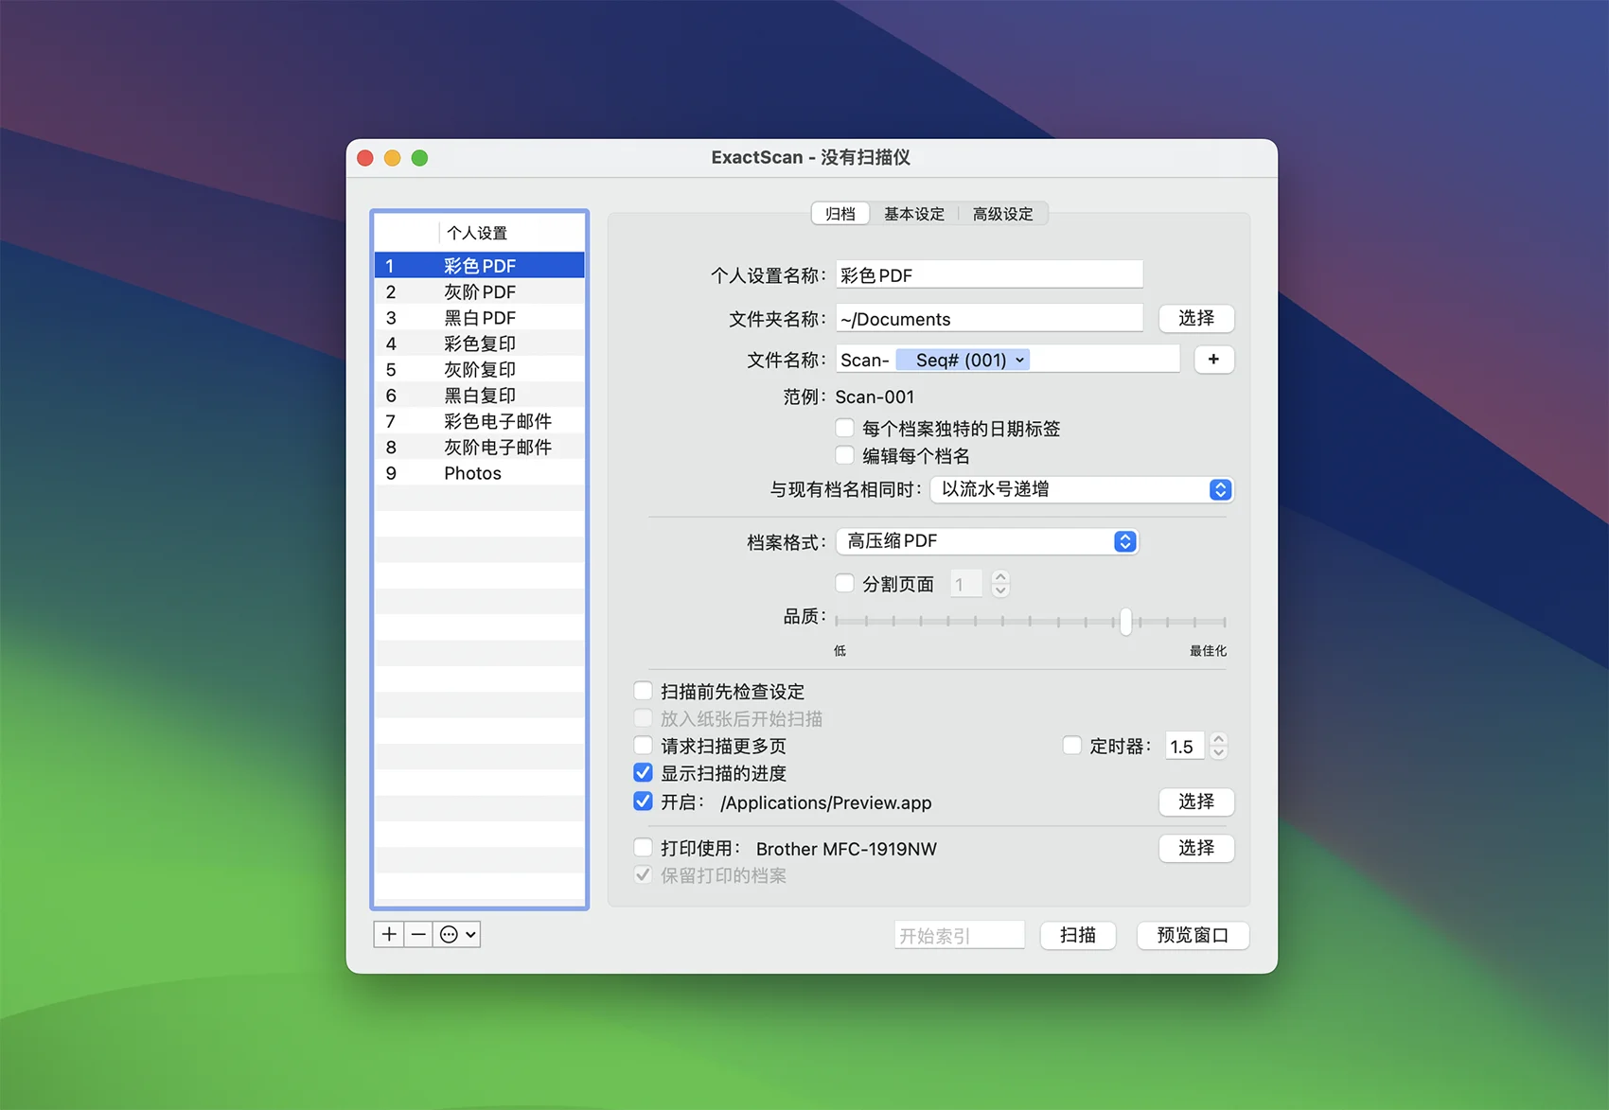Enable 扫描前先检查设定 checkbox
Image resolution: width=1609 pixels, height=1110 pixels.
[643, 691]
